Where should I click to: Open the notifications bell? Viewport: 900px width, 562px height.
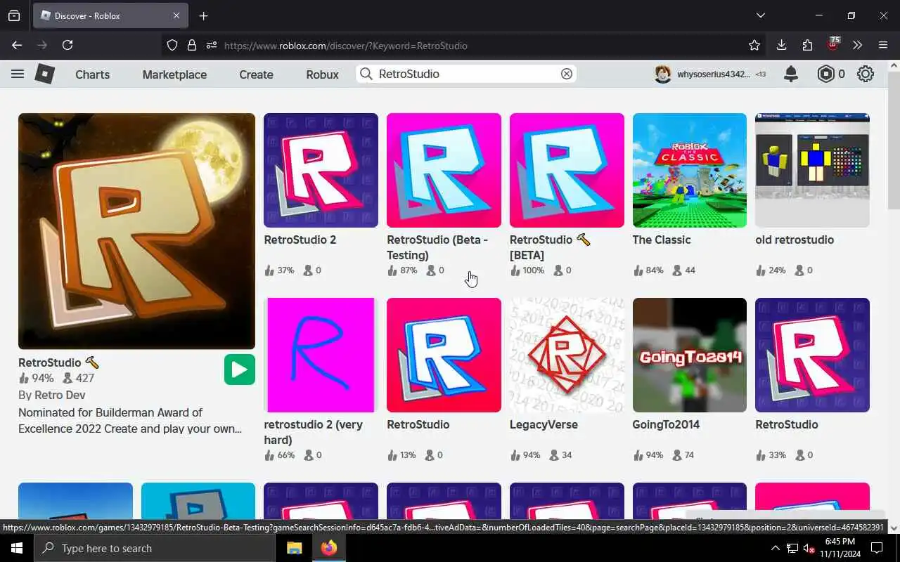click(x=791, y=74)
